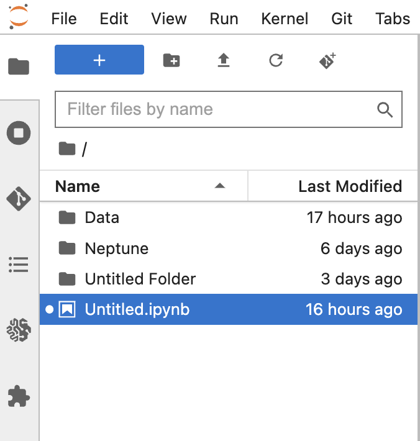Open Running Terminals and Kernels panel
Viewport: 420px width, 441px height.
pyautogui.click(x=19, y=133)
